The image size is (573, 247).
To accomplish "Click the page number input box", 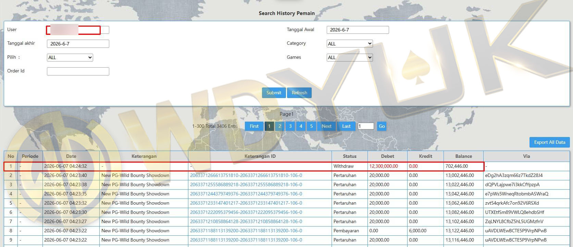I will pyautogui.click(x=366, y=126).
